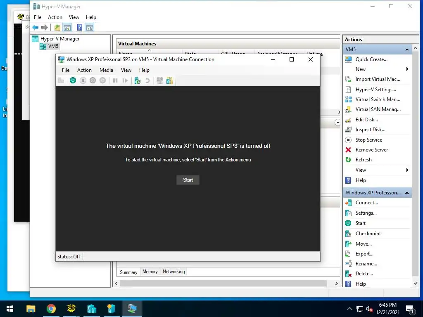This screenshot has width=423, height=317.
Task: Toggle the Show/Hide Console Tree toolbar icon
Action: pos(67,27)
